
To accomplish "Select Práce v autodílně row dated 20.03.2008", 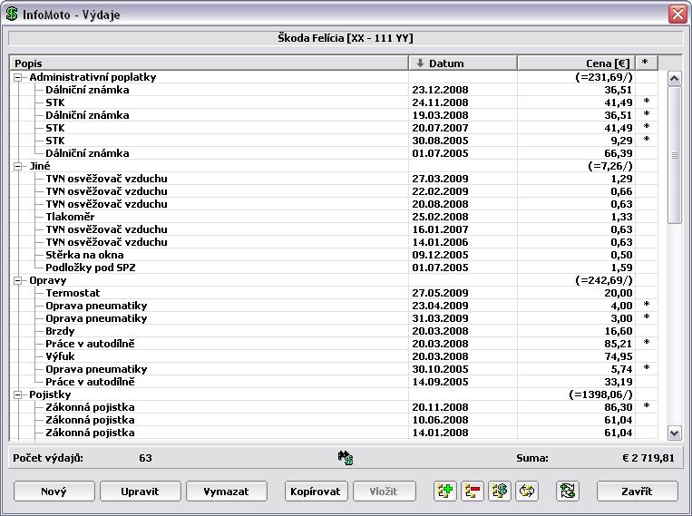I will [x=334, y=345].
